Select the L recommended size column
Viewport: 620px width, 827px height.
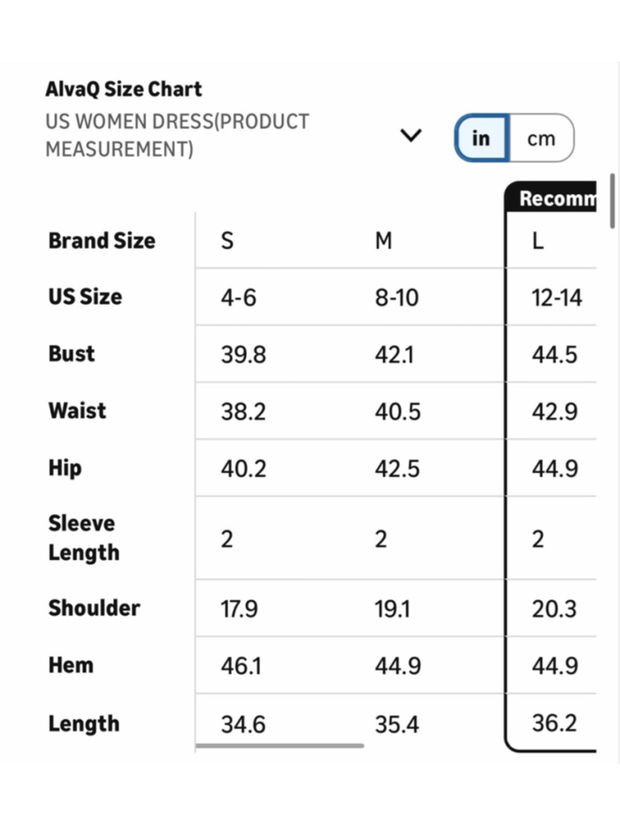point(538,241)
